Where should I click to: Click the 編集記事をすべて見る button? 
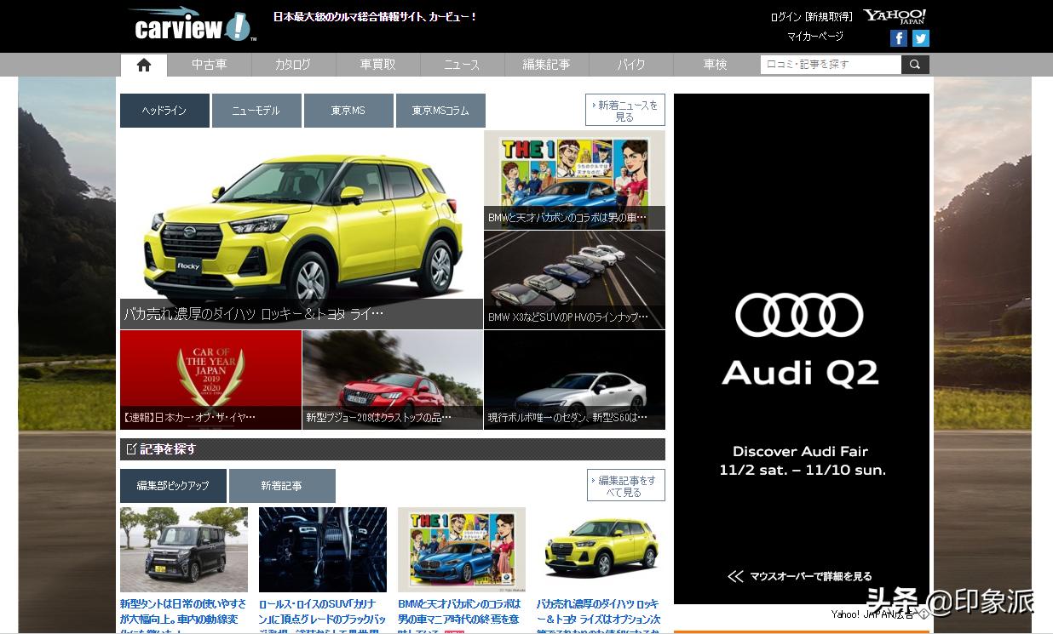tap(626, 486)
